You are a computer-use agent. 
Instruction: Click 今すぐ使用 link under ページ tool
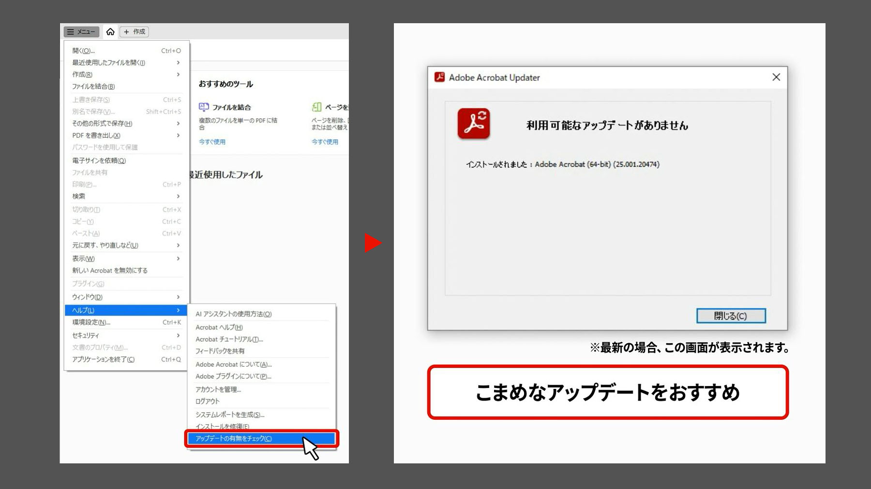pos(325,142)
